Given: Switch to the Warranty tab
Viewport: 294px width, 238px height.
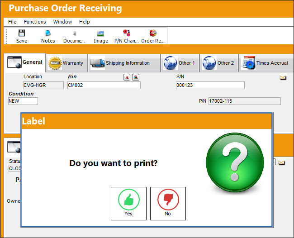Looking at the screenshot, I should [x=66, y=63].
